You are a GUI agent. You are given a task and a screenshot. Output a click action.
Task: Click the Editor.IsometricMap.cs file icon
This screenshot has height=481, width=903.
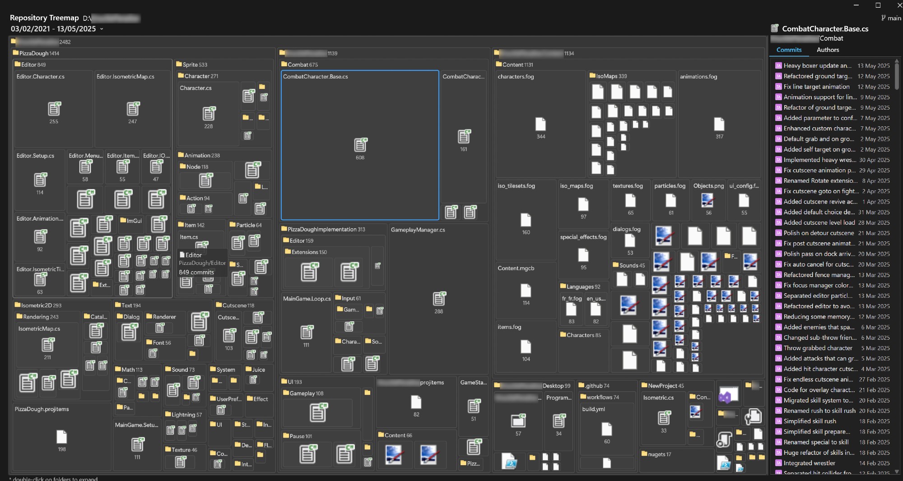click(x=132, y=109)
